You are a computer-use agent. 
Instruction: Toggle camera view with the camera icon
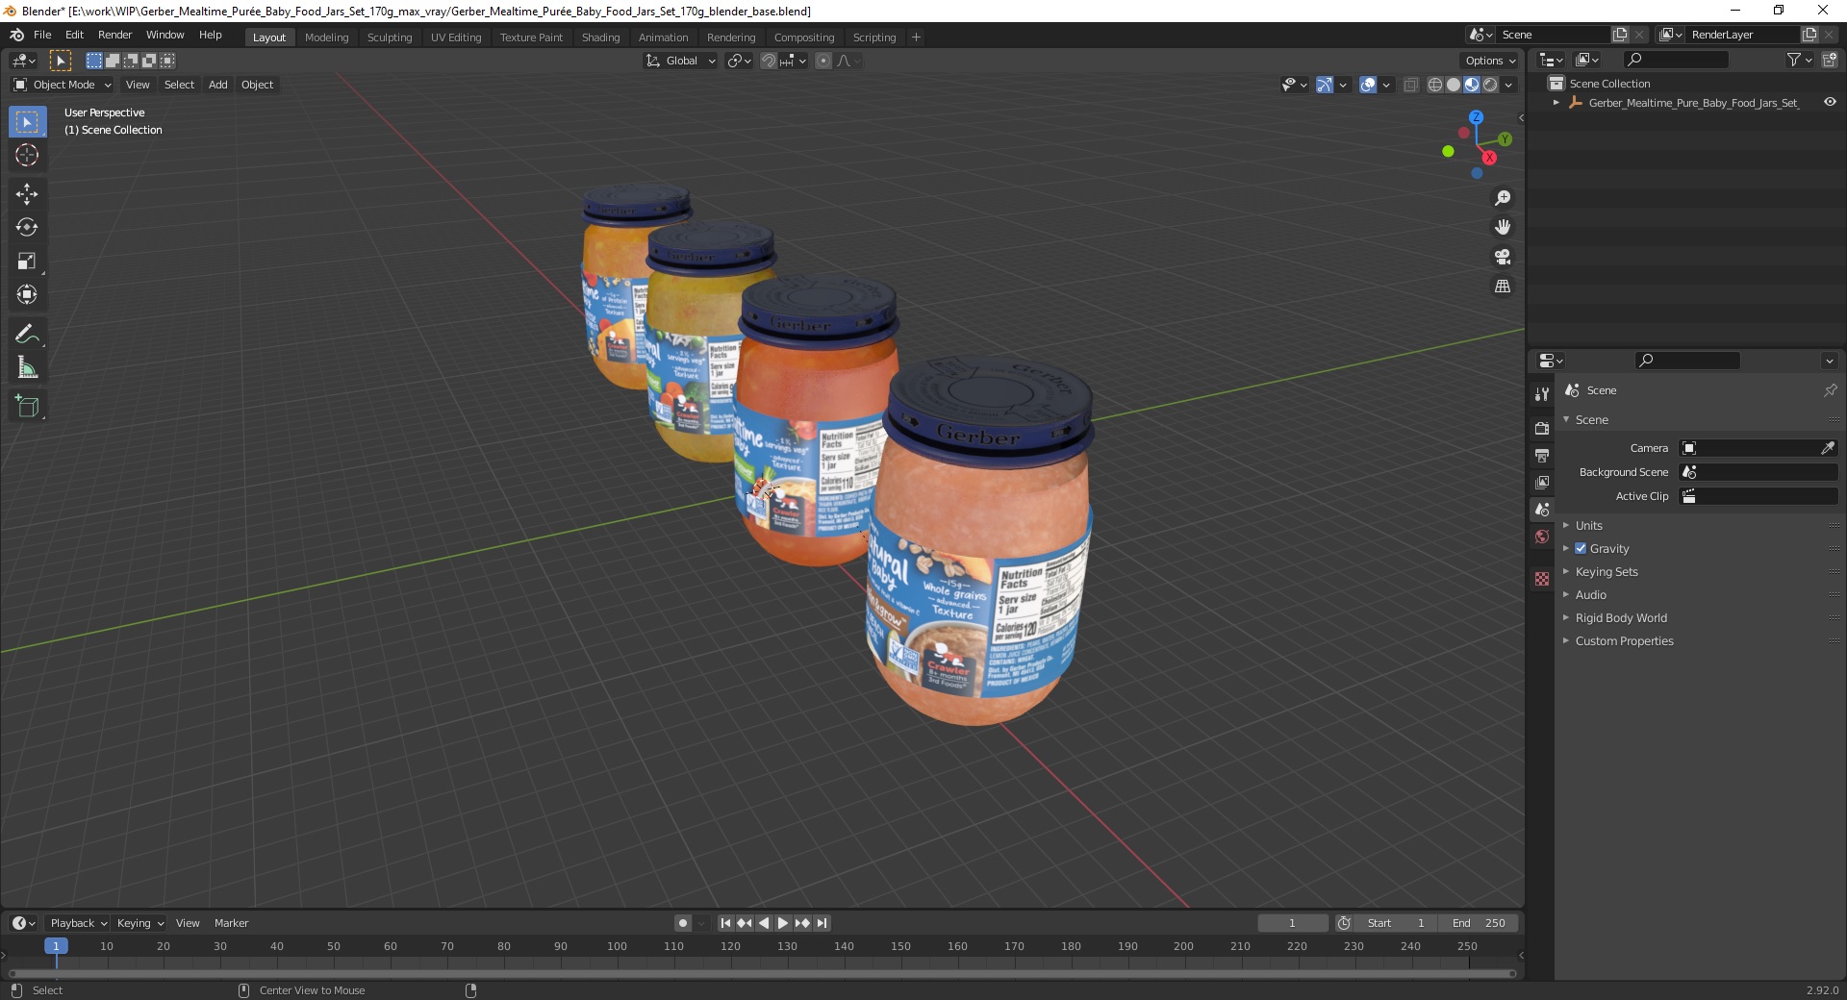(1503, 257)
